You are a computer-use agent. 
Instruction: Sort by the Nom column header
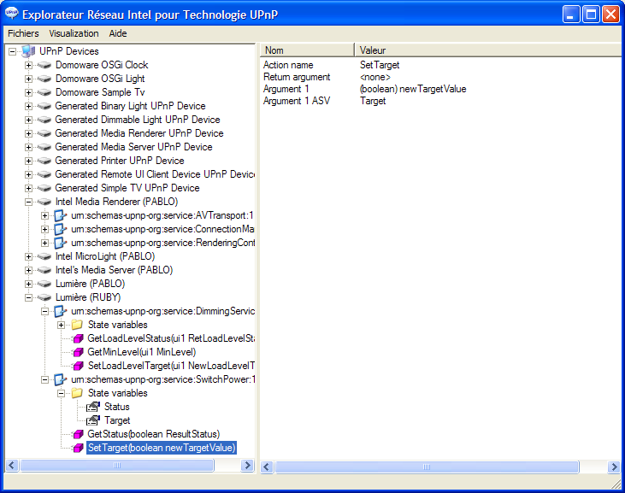click(306, 50)
